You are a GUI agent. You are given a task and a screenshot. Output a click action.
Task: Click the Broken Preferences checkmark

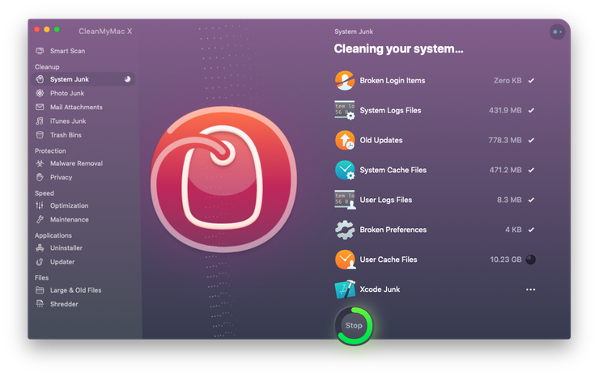tap(531, 230)
